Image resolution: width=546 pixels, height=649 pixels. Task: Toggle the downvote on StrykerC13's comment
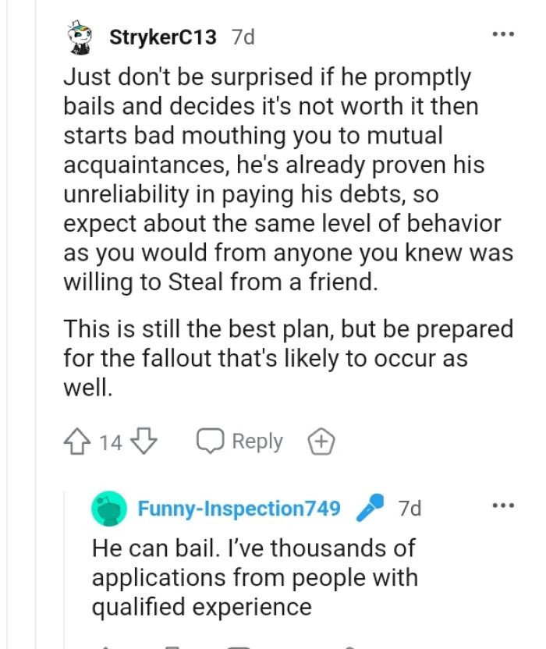coord(144,441)
